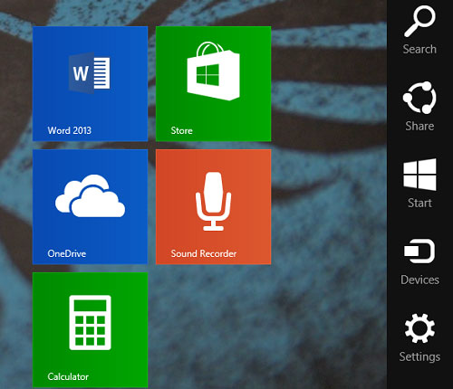Open the Devices charm
Screen dimensions: 453x389
pyautogui.click(x=419, y=261)
